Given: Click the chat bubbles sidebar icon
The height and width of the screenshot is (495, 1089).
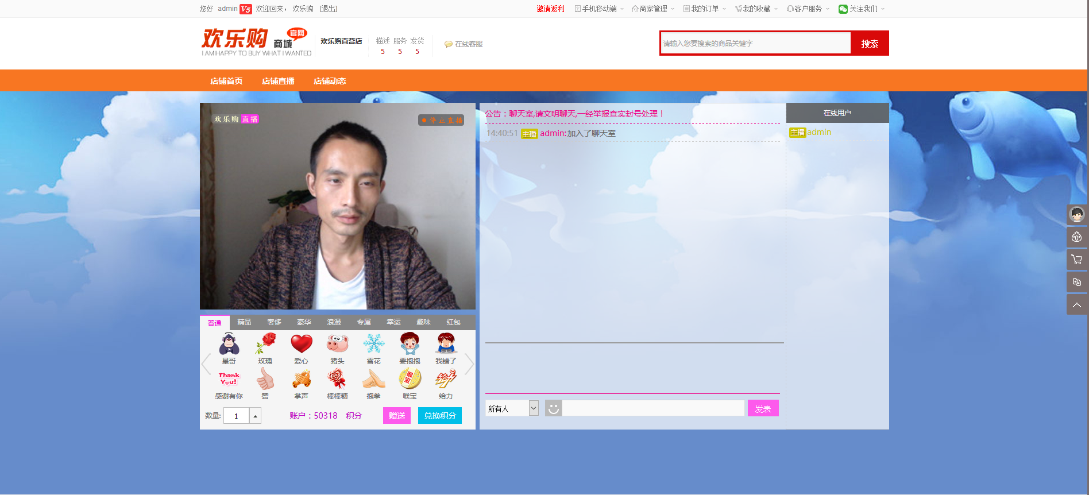Looking at the screenshot, I should (x=1077, y=282).
